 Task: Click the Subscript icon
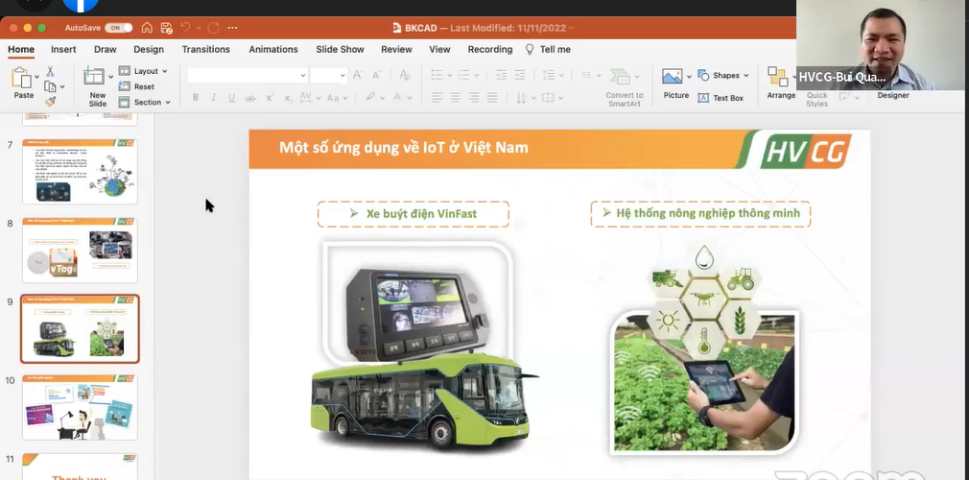[288, 97]
